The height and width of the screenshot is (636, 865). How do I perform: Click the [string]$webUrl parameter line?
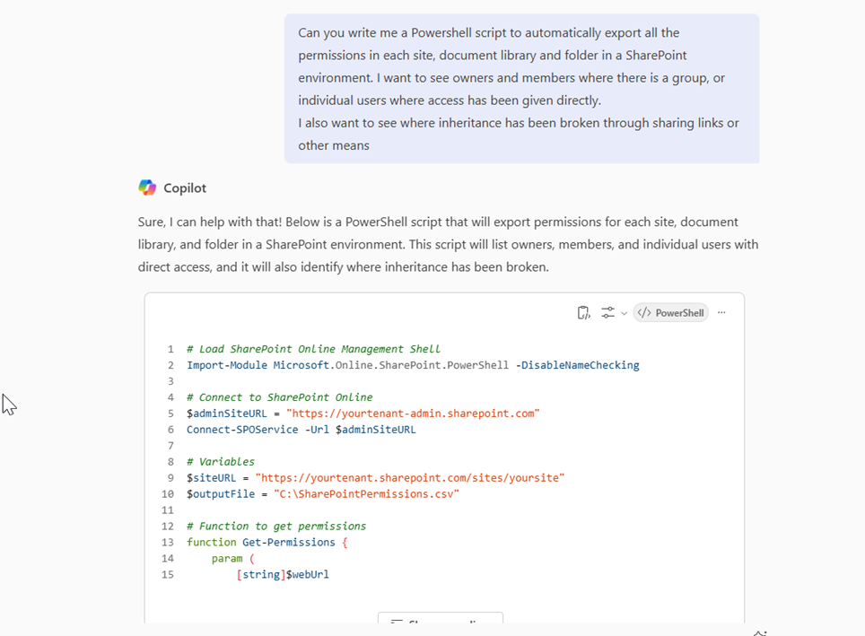click(283, 575)
